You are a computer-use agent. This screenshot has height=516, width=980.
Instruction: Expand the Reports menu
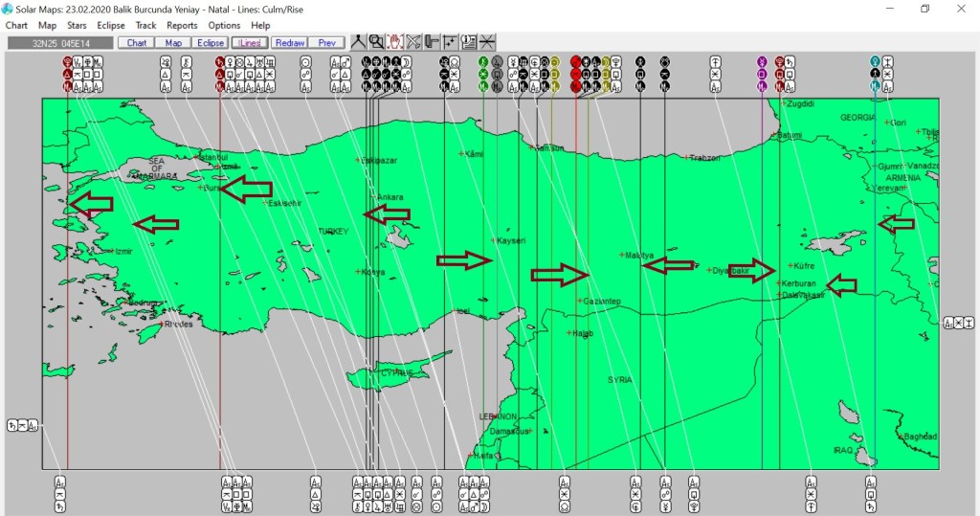tap(182, 25)
